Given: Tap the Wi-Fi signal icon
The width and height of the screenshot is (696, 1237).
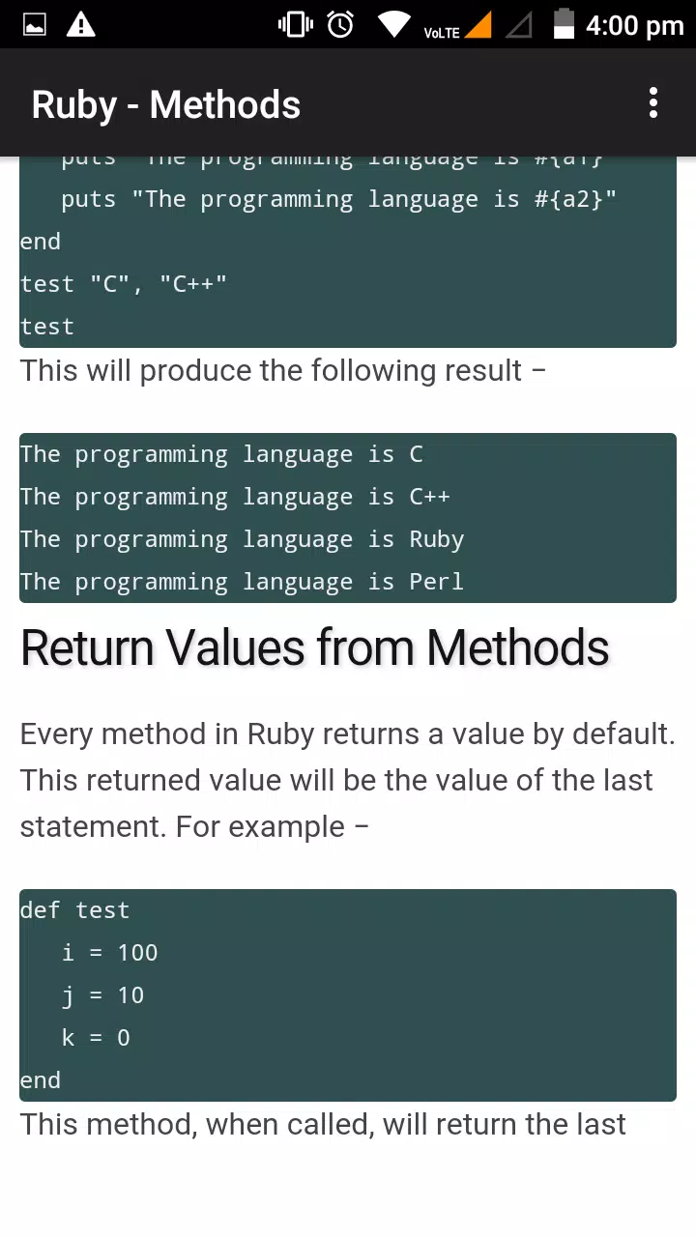Looking at the screenshot, I should (x=393, y=25).
